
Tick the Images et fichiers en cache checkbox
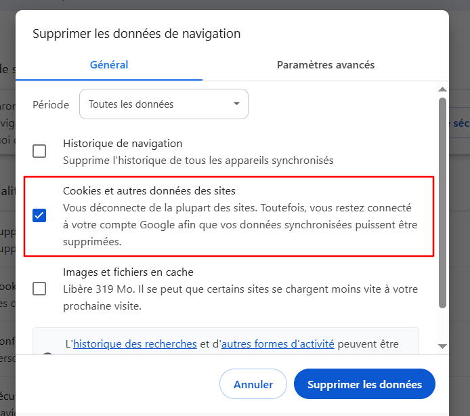[40, 288]
